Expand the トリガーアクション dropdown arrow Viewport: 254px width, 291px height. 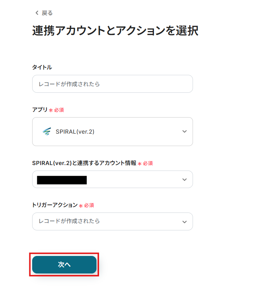click(184, 222)
